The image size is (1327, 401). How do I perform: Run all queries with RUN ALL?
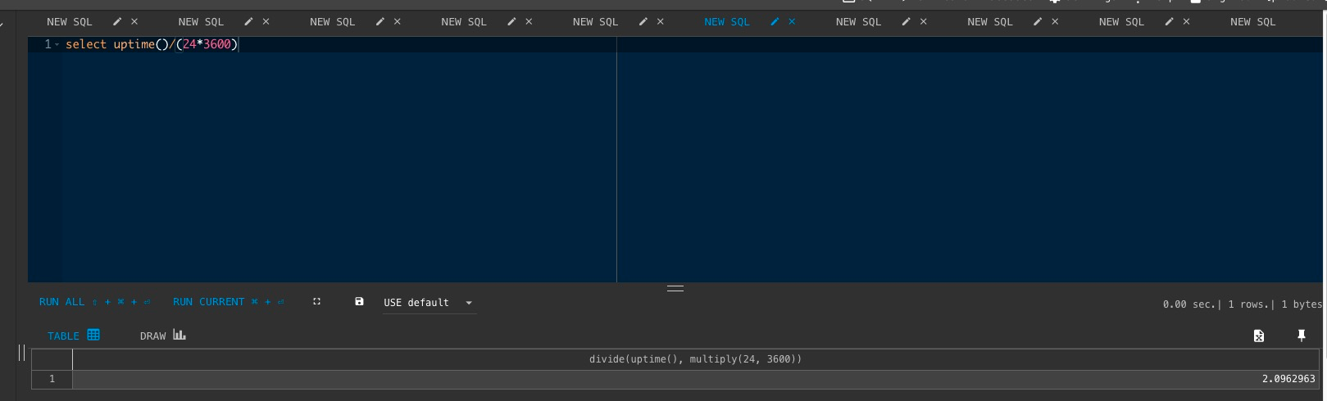[95, 302]
